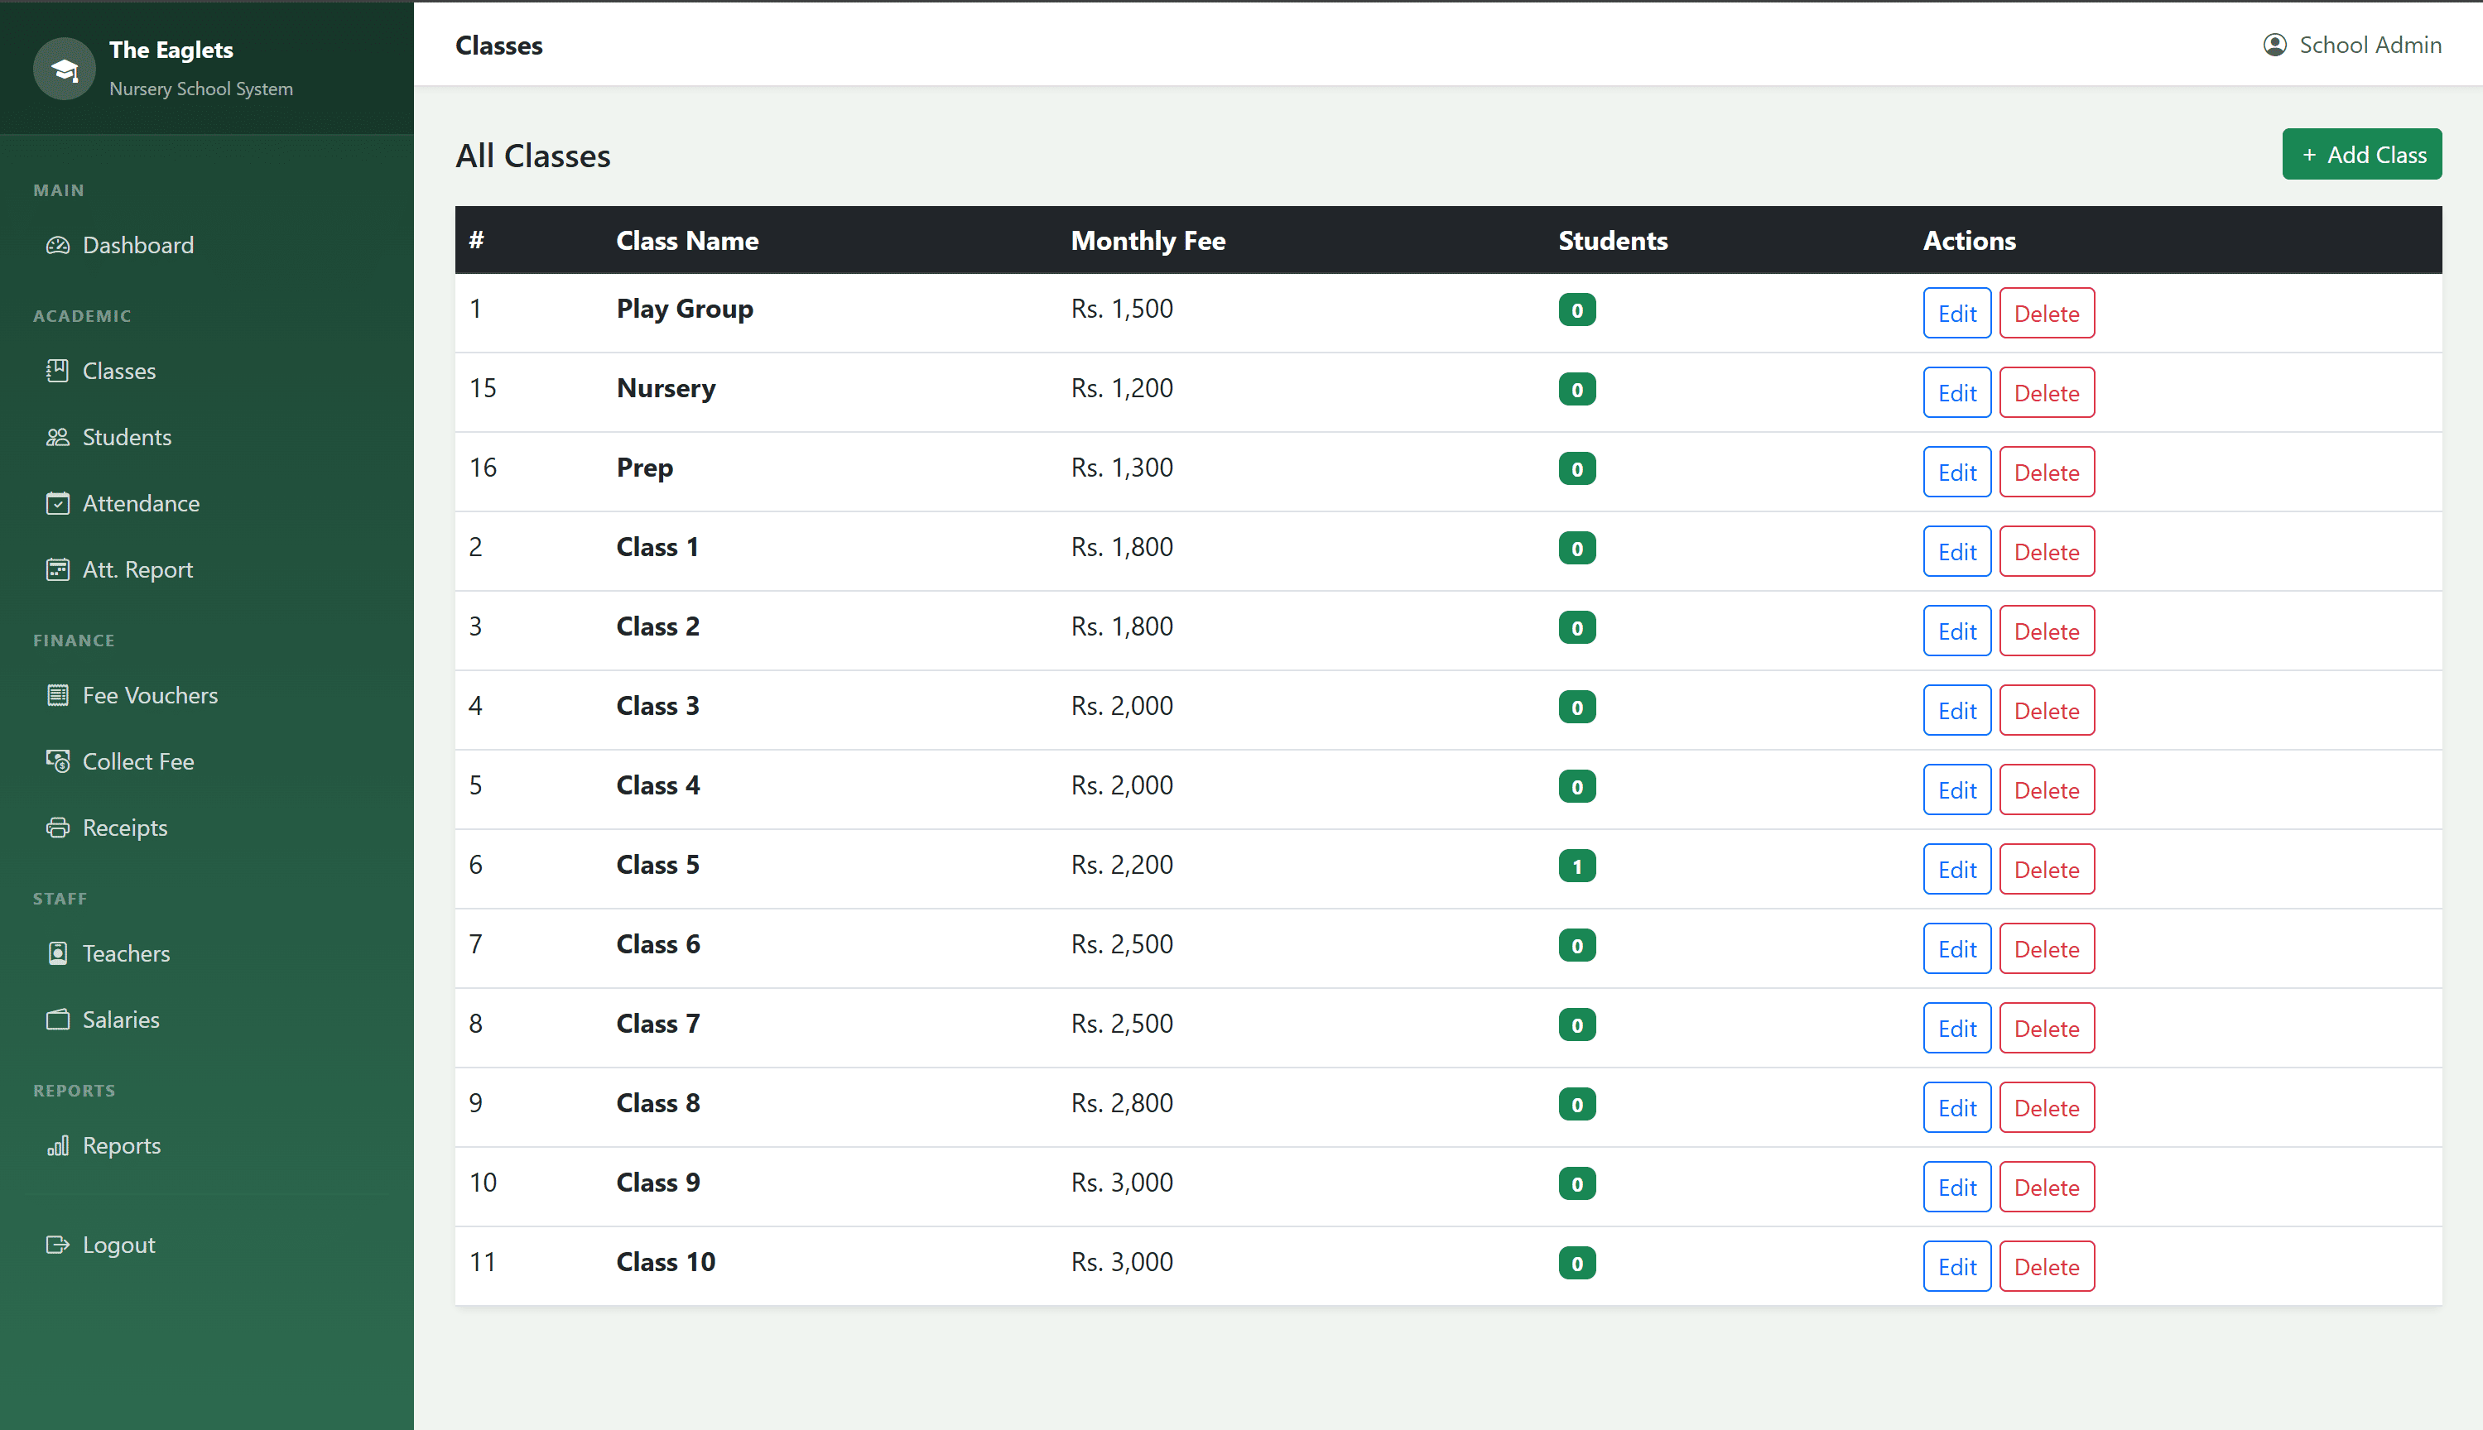Viewport: 2483px width, 1430px height.
Task: Click the 'Class Name' column header
Action: tap(687, 241)
